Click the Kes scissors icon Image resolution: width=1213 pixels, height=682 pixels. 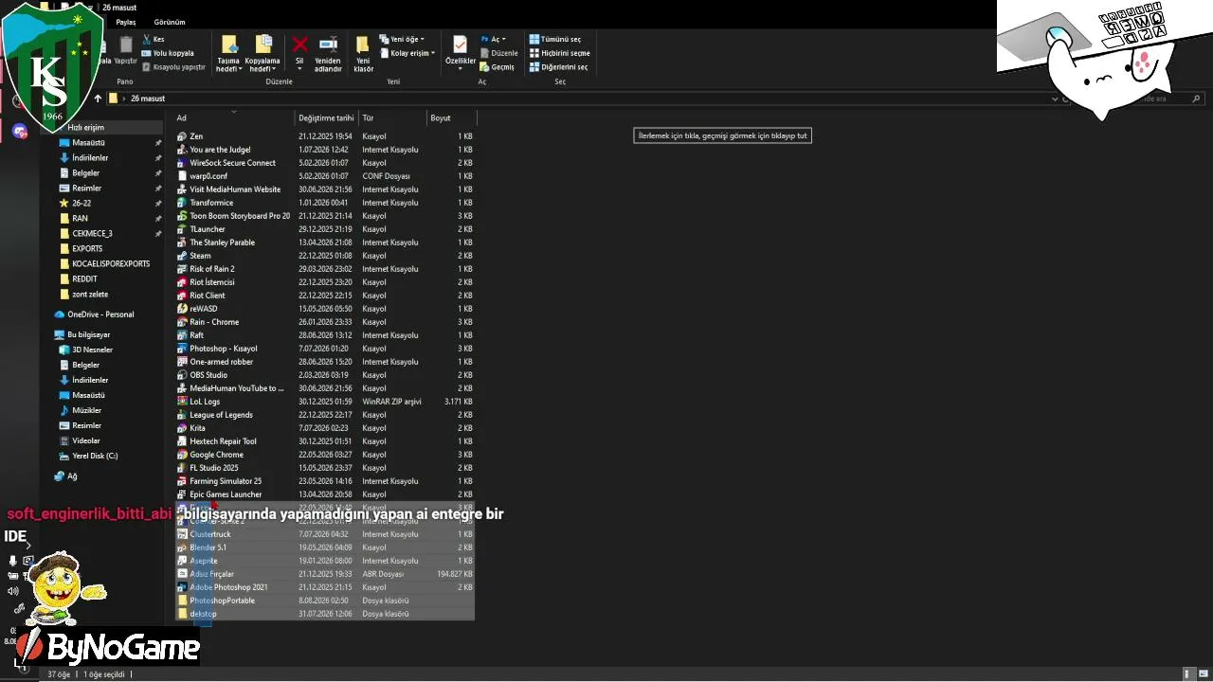[146, 39]
